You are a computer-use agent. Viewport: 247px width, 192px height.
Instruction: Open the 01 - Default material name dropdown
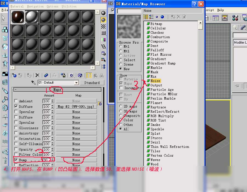76,83
